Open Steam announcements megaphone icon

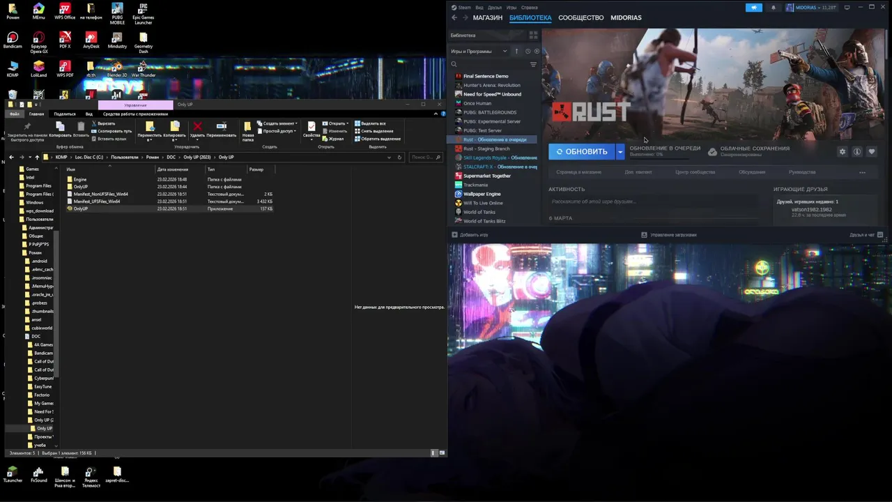point(753,8)
